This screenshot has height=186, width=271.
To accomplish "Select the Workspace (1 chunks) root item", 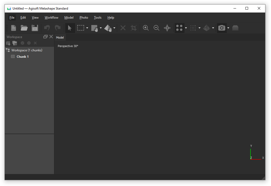I will pos(27,50).
